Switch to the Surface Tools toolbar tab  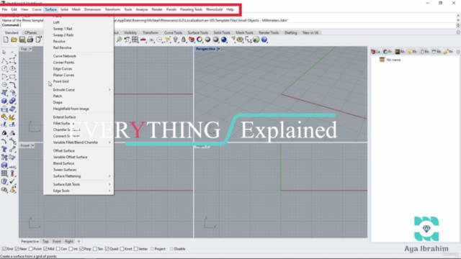(198, 32)
